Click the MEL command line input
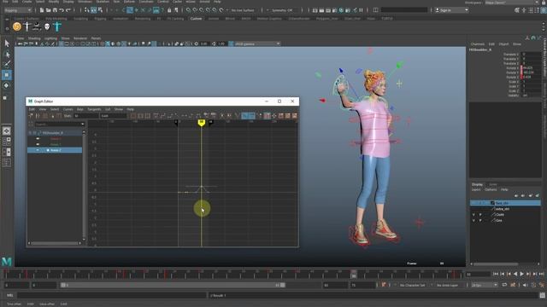This screenshot has height=307, width=547. (x=112, y=295)
